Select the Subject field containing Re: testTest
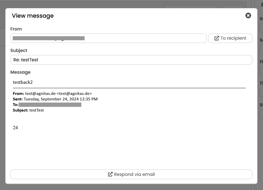This screenshot has height=190, width=263. click(x=131, y=60)
